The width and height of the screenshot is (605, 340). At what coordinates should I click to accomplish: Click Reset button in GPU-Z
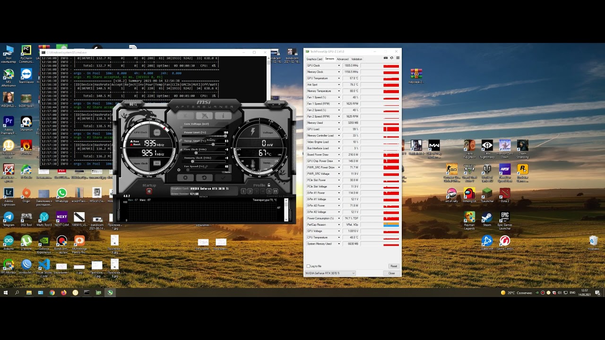click(394, 266)
